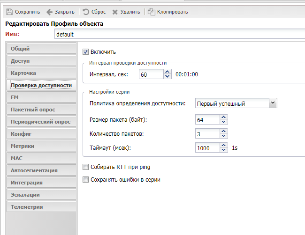Image resolution: width=305 pixels, height=235 pixels.
Task: Decrease Интервал, сек value with down arrow
Action: click(x=168, y=76)
